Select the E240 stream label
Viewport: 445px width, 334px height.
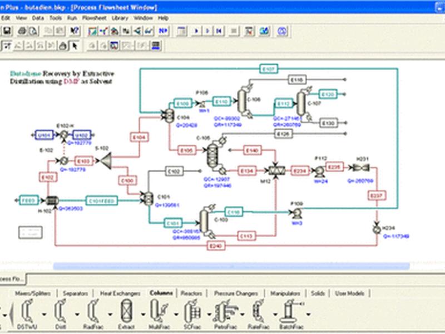(216, 245)
